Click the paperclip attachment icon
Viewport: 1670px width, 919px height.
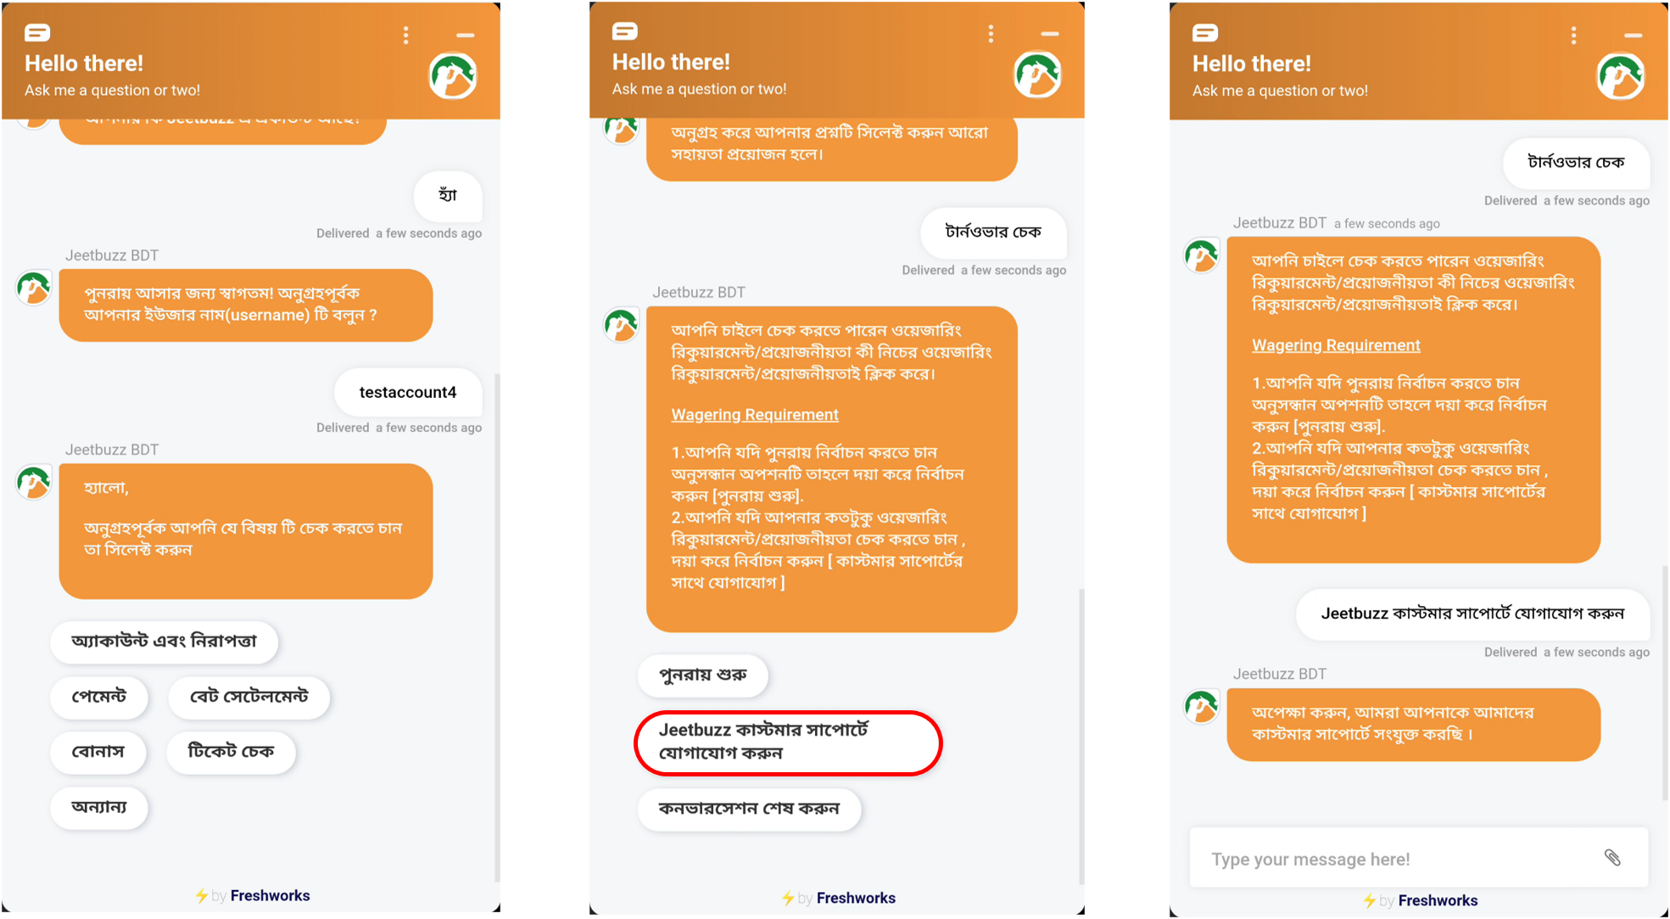(x=1612, y=857)
